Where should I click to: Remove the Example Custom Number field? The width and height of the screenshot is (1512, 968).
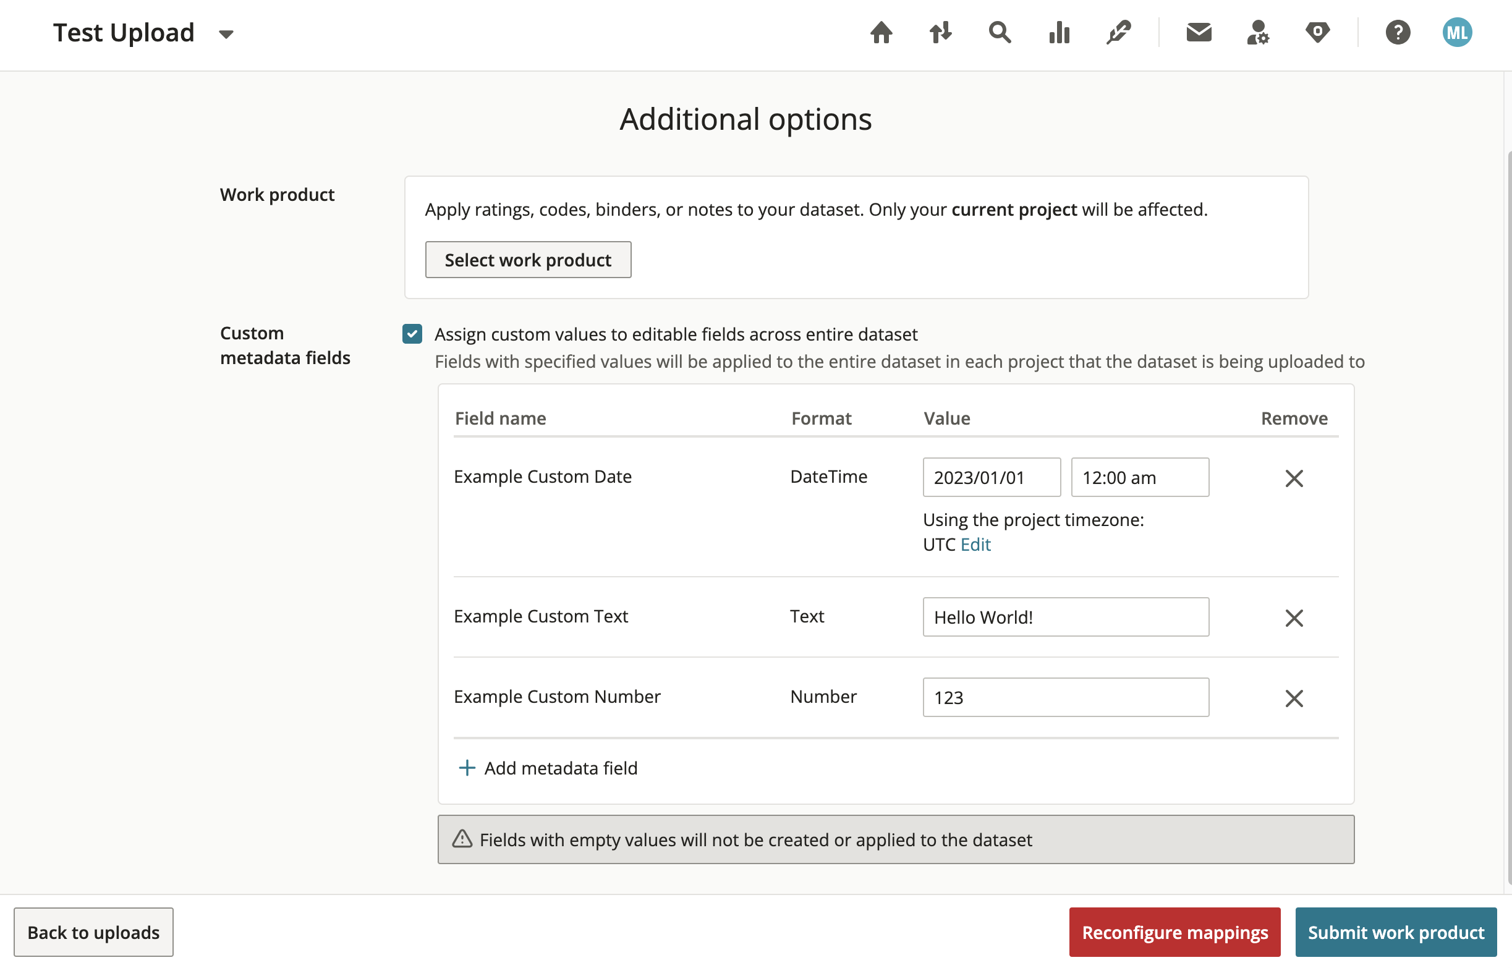(1293, 698)
